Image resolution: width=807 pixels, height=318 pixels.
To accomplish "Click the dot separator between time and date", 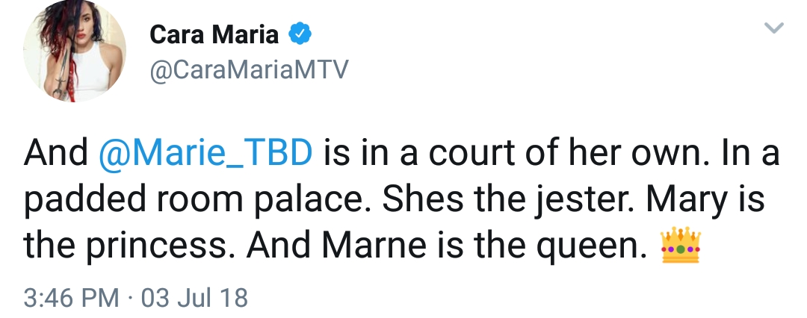I will (130, 298).
